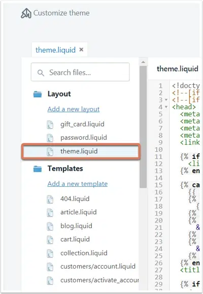
Task: Open collection.liquid template
Action: (x=84, y=253)
